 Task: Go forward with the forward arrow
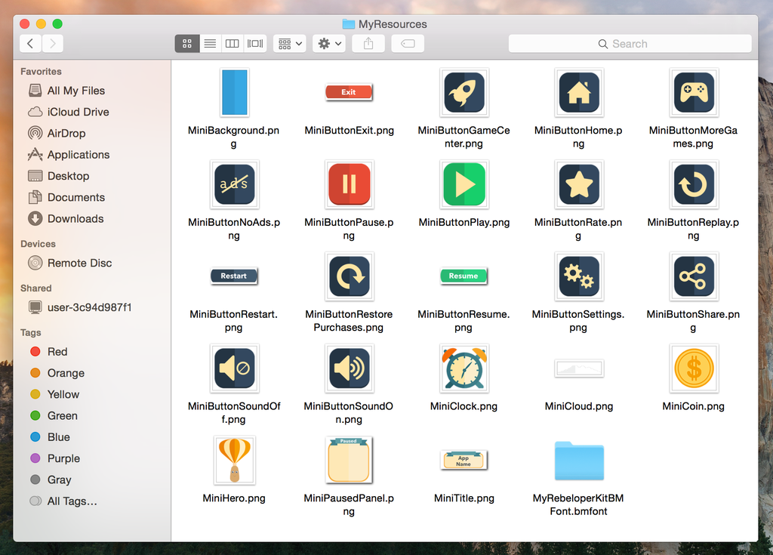pyautogui.click(x=53, y=43)
